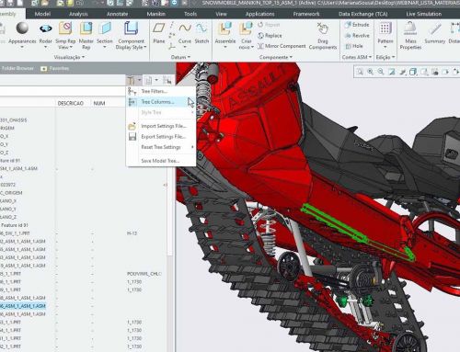Click the NUM column header

99,103
